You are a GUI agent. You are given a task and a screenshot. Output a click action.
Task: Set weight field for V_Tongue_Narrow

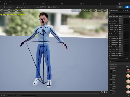tap(121, 25)
